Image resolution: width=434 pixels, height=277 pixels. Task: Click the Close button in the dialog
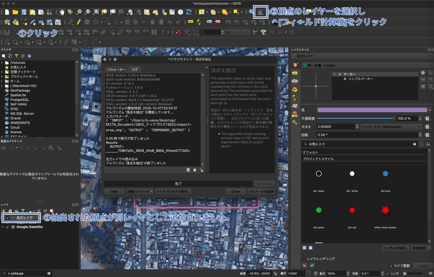point(235,191)
